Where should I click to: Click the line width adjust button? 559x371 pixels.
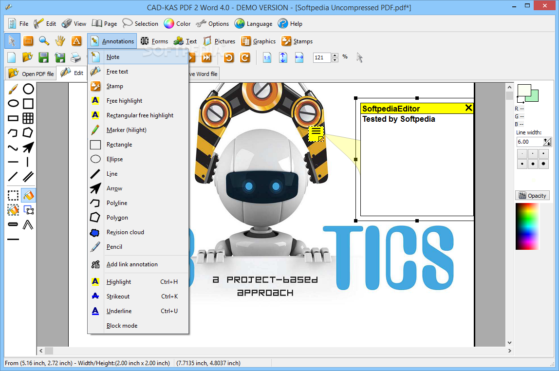[x=547, y=142]
